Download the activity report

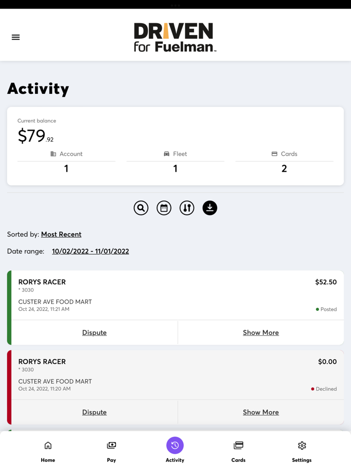click(x=210, y=208)
